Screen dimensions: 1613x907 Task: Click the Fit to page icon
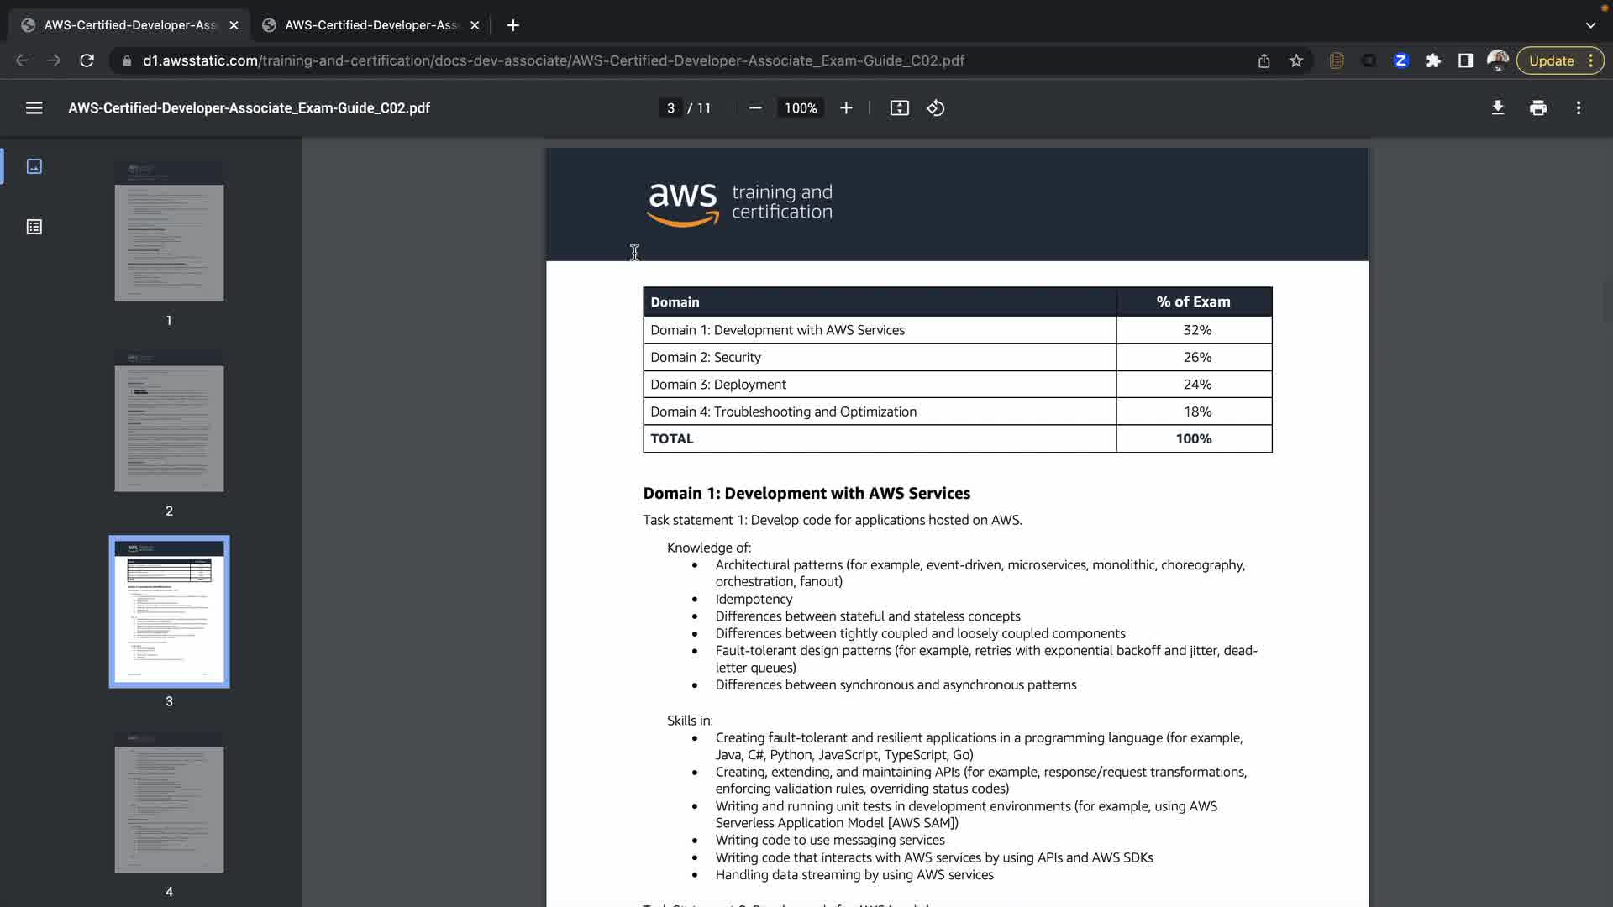[x=899, y=108]
